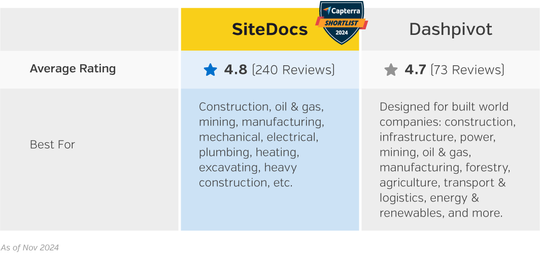Click the 4.7 rating score
The image size is (540, 253).
click(415, 70)
